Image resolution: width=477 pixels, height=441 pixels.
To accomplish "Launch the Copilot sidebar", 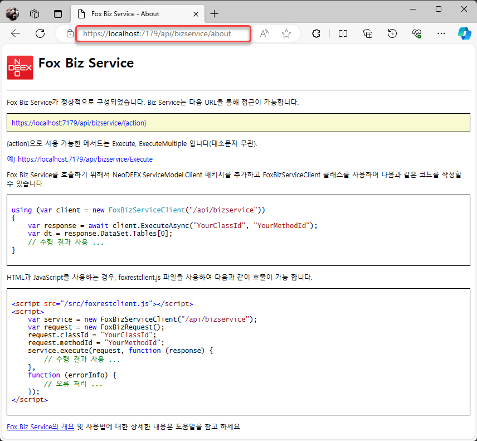I will click(465, 33).
